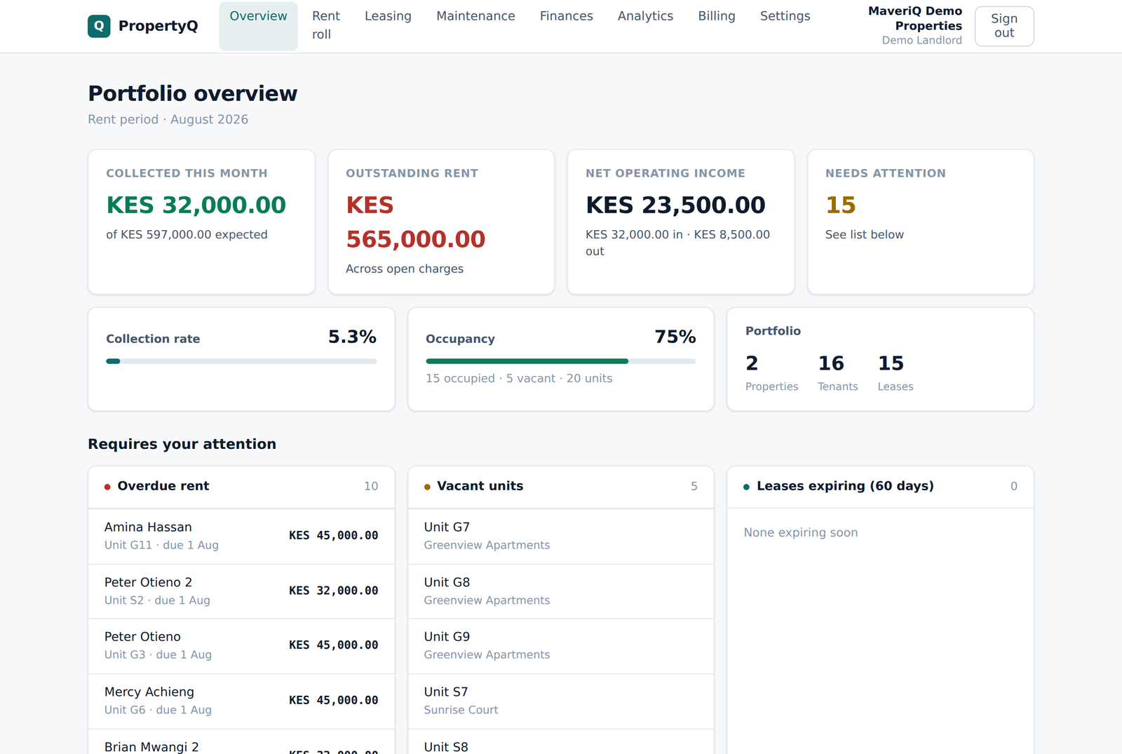Click the Overdue rent list header
The image size is (1122, 754).
pyautogui.click(x=241, y=487)
